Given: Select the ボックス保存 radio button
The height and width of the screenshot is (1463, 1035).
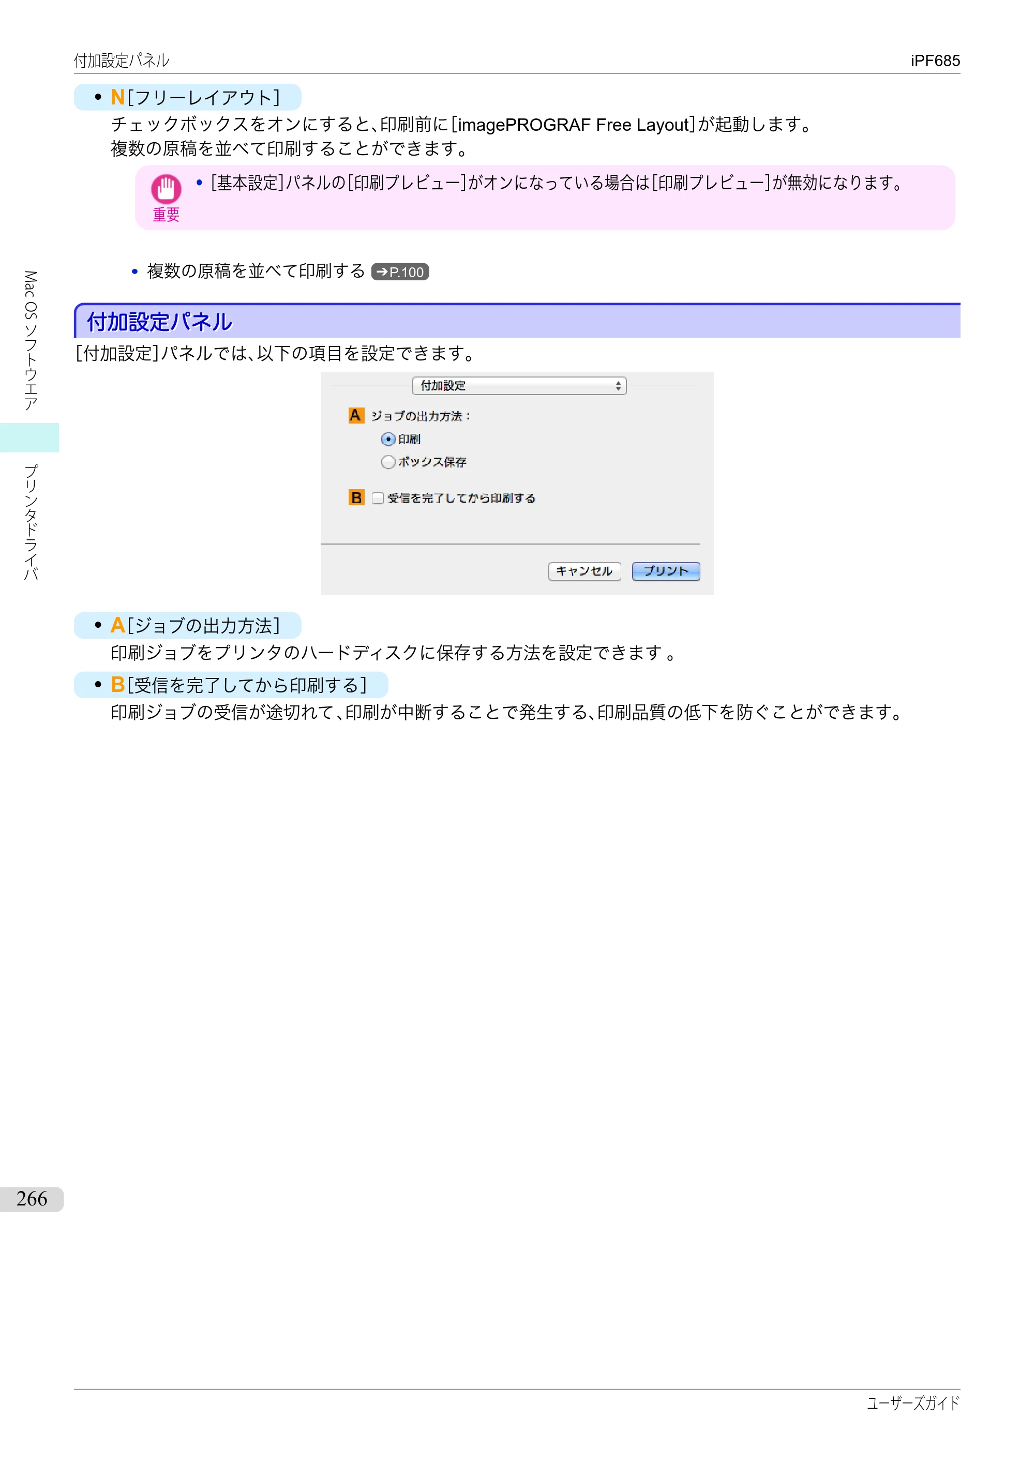Looking at the screenshot, I should coord(388,462).
